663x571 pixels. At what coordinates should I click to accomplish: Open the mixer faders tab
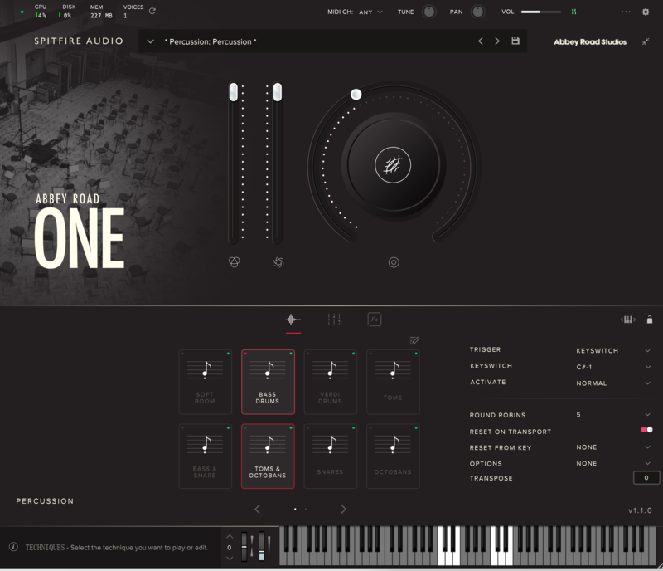334,320
